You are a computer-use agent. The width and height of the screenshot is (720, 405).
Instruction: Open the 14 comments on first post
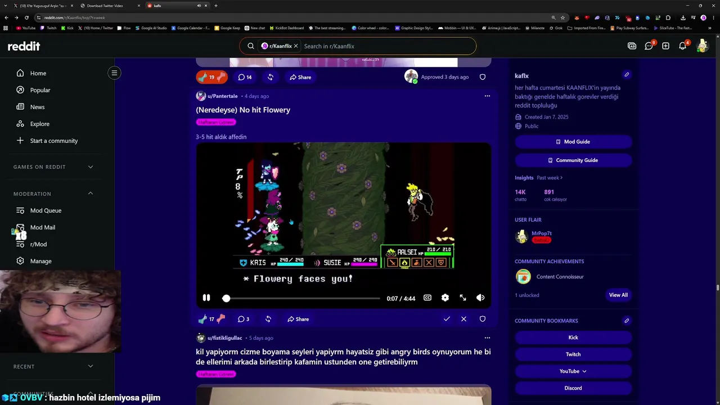(245, 77)
